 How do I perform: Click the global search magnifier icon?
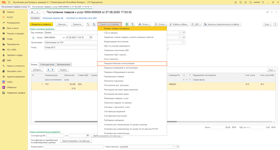[250, 2]
